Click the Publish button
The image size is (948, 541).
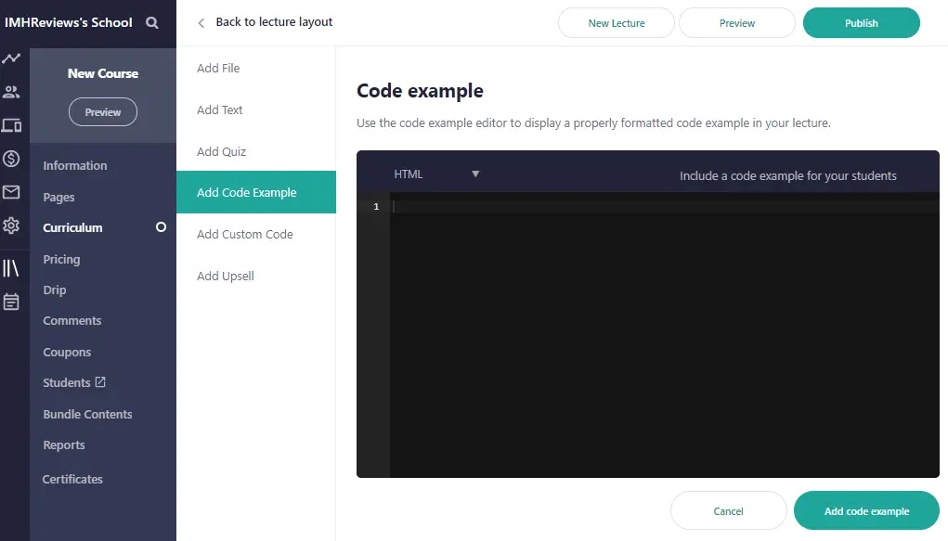[861, 23]
